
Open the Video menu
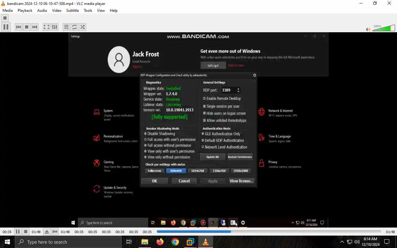[x=57, y=10]
